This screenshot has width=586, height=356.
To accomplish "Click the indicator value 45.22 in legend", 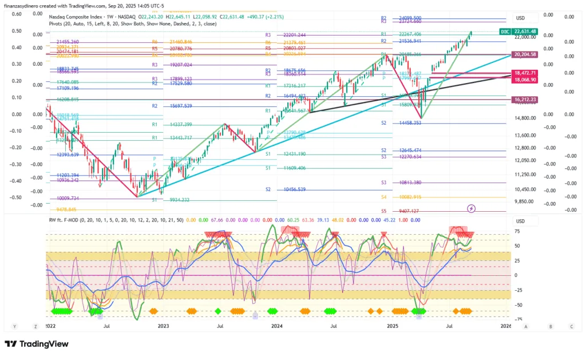I will coord(389,220).
